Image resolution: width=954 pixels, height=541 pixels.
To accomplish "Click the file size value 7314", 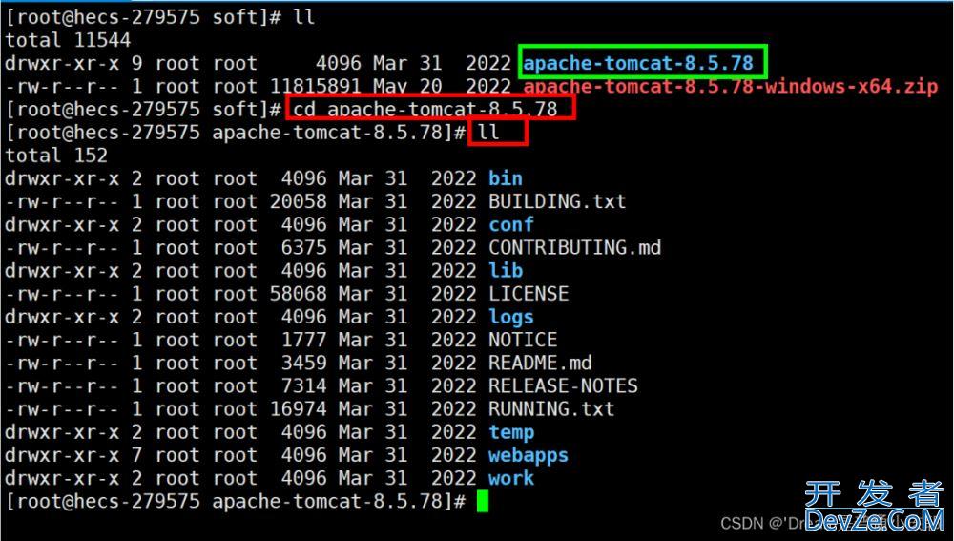I will click(304, 385).
